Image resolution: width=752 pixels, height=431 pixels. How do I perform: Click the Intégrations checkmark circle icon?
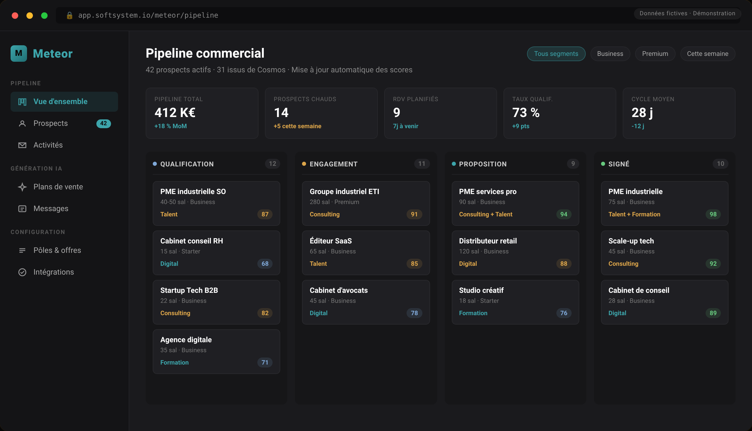(x=22, y=272)
